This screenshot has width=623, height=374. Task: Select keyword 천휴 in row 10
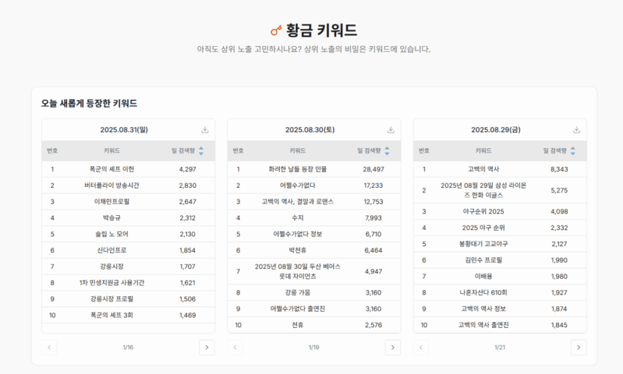click(x=298, y=325)
